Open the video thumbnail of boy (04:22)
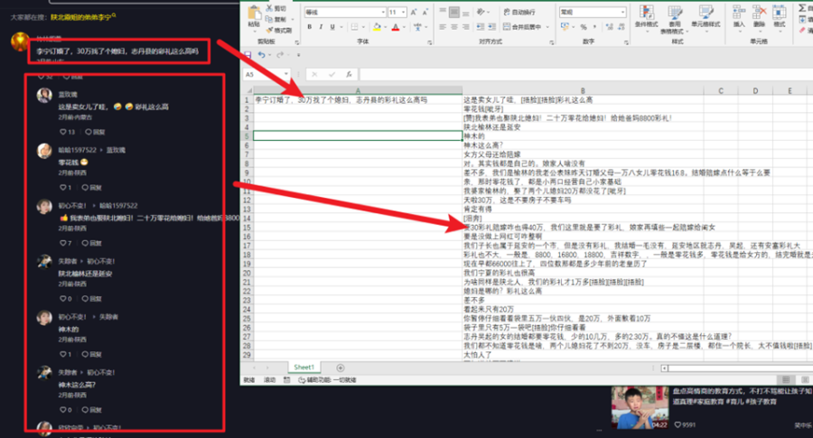Screen dimensions: 813x438 [640, 407]
